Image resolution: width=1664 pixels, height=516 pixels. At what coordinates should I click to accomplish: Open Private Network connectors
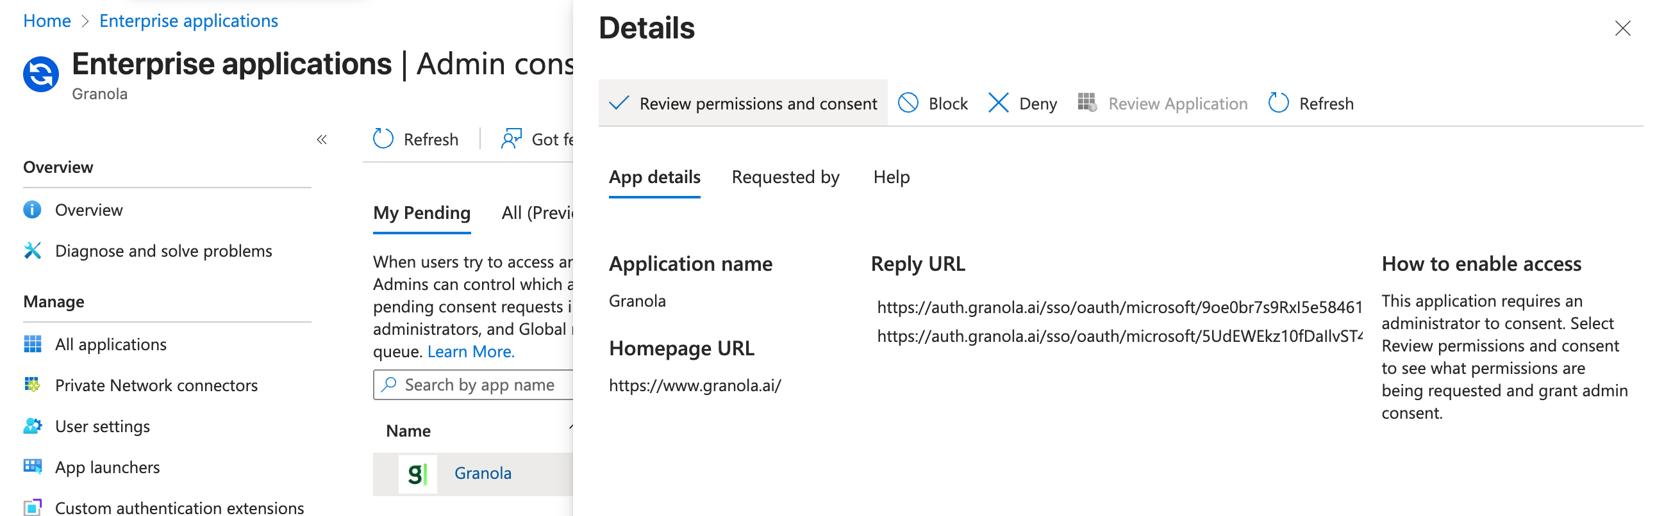[156, 385]
